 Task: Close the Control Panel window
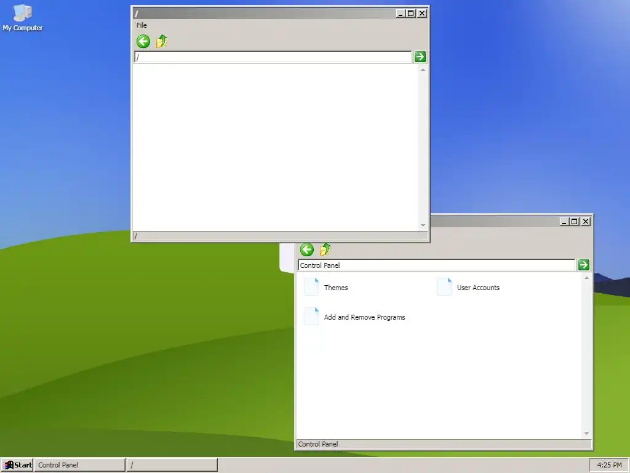(586, 222)
